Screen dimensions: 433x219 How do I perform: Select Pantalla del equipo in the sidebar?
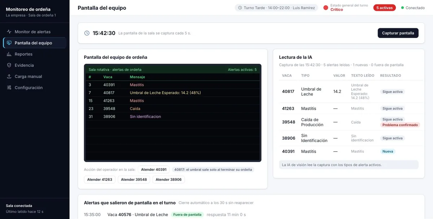tap(35, 43)
